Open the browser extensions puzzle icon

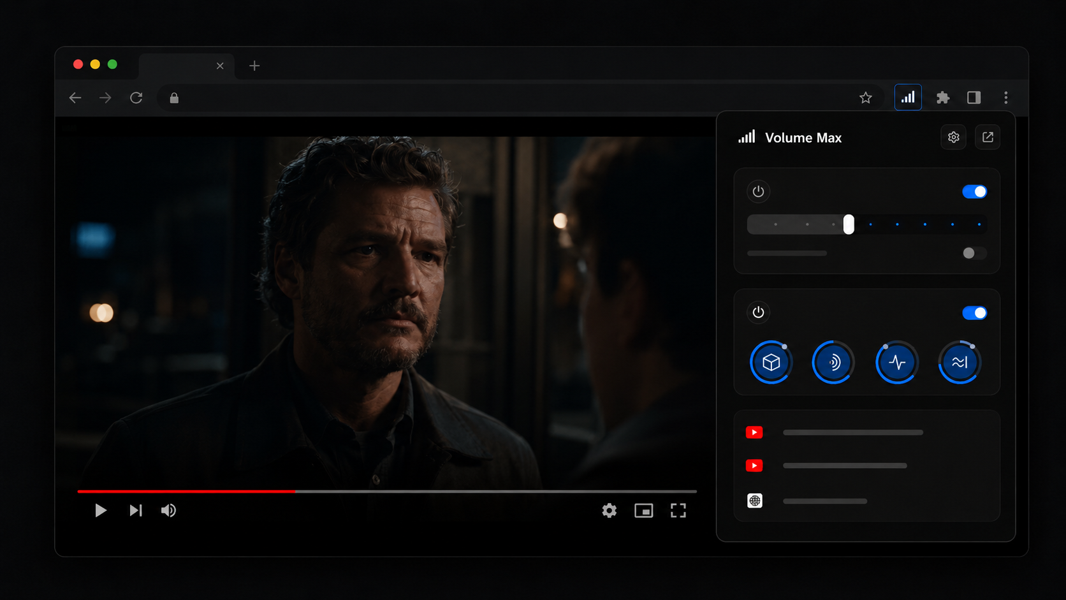[x=942, y=98]
